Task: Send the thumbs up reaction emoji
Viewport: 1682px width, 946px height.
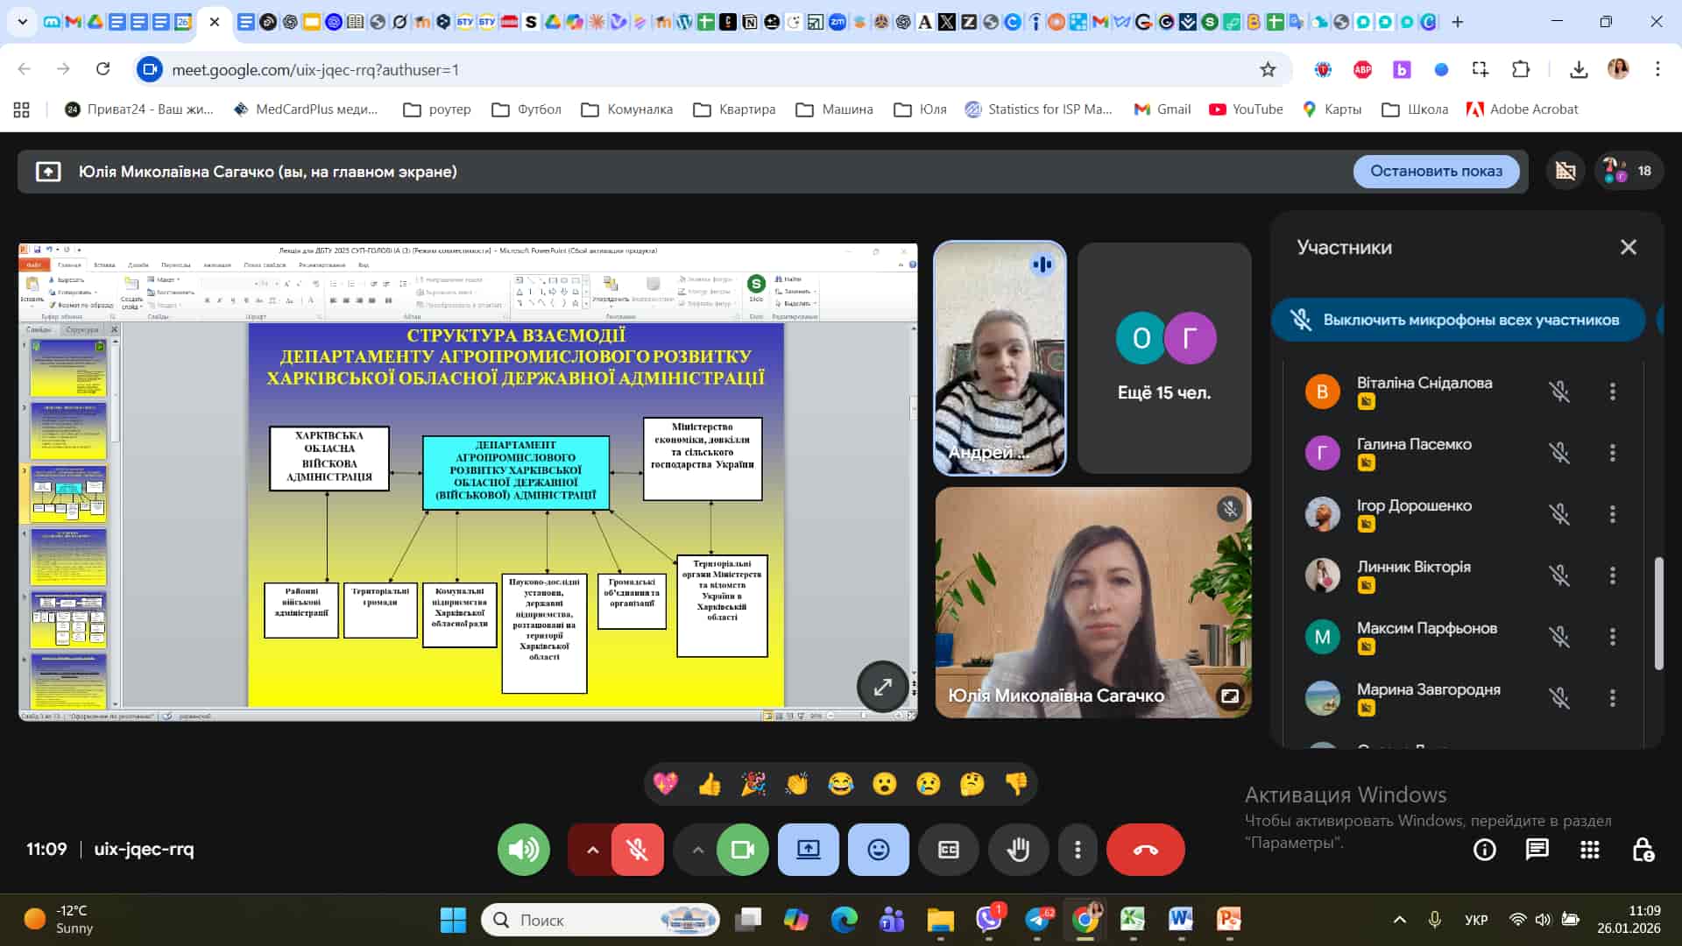Action: tap(709, 784)
